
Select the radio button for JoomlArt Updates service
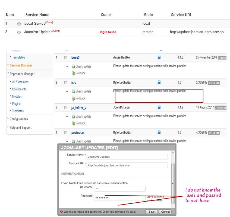tap(19, 32)
